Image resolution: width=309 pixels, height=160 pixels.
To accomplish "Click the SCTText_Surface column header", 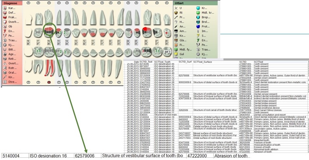I will tap(203, 62).
